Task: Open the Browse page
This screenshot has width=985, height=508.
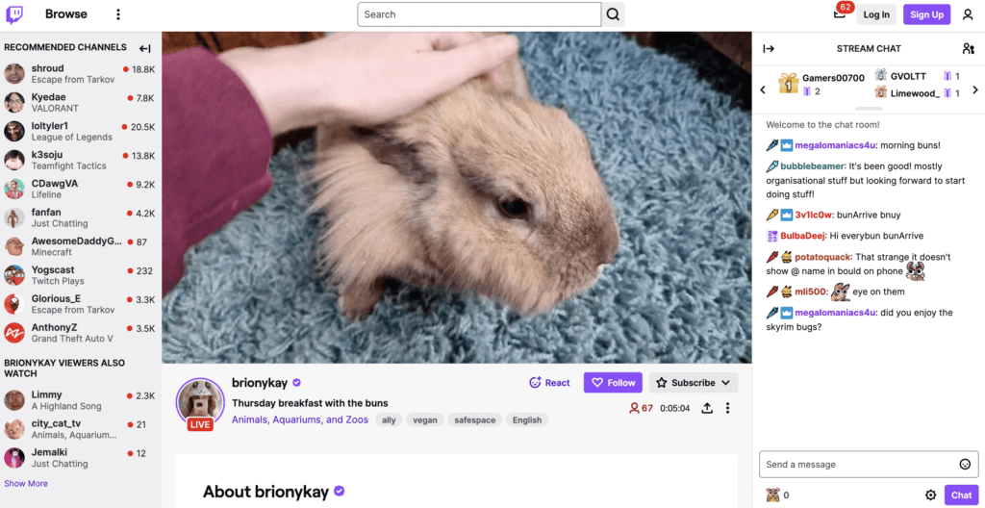Action: [66, 13]
